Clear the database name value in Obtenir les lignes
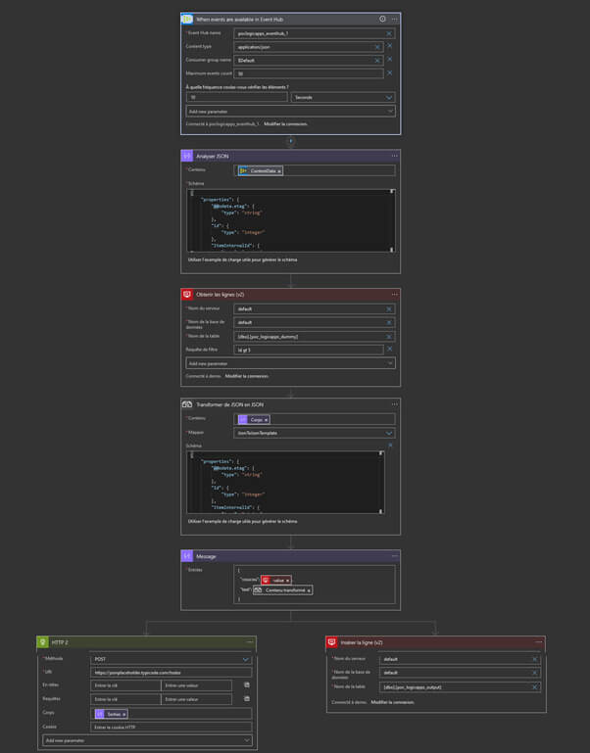 point(389,323)
